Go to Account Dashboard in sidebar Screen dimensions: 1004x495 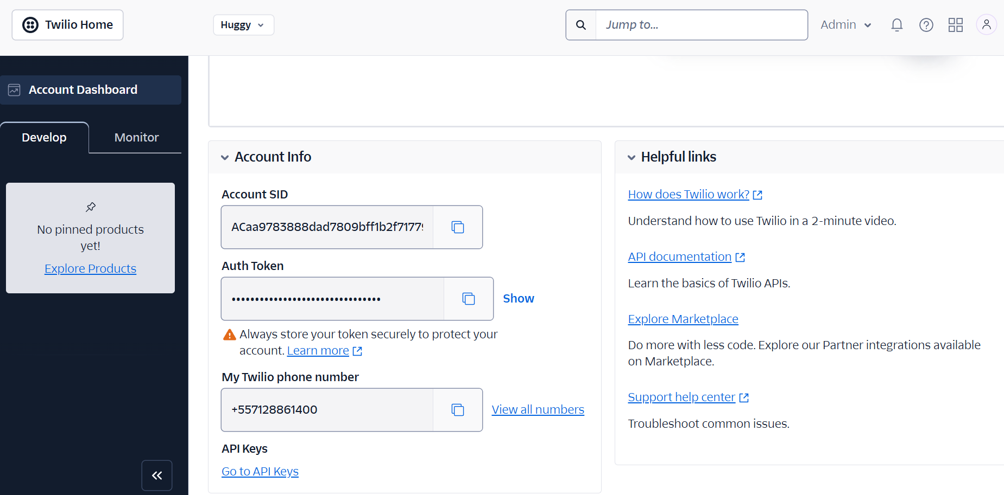tap(91, 90)
